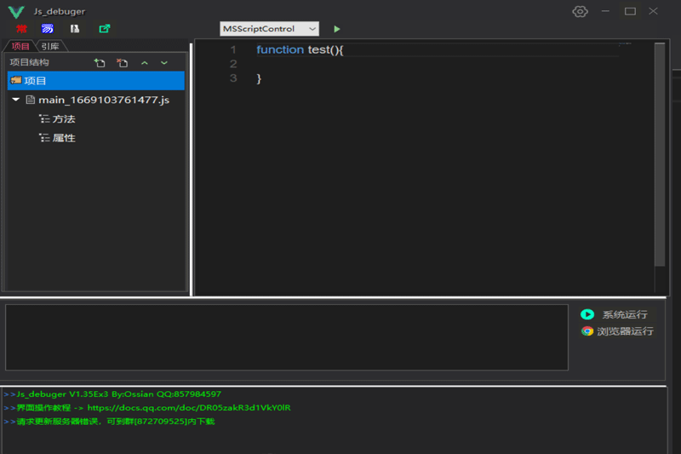Click the red bug debug icon

pos(21,29)
